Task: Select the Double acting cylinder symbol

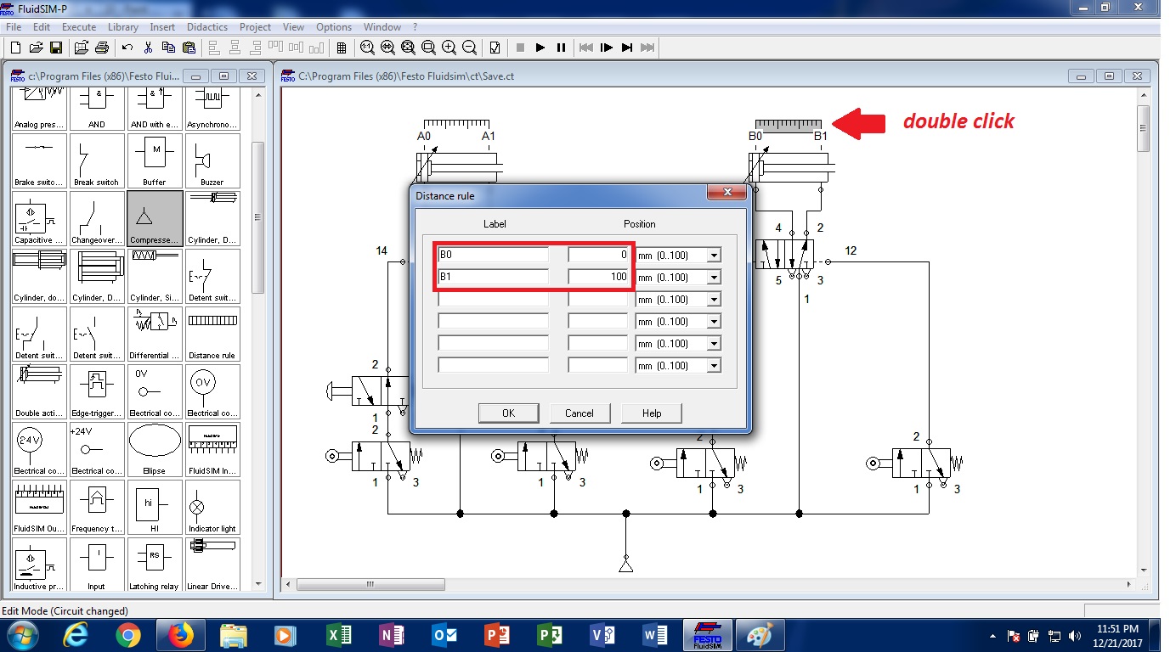Action: (x=39, y=391)
